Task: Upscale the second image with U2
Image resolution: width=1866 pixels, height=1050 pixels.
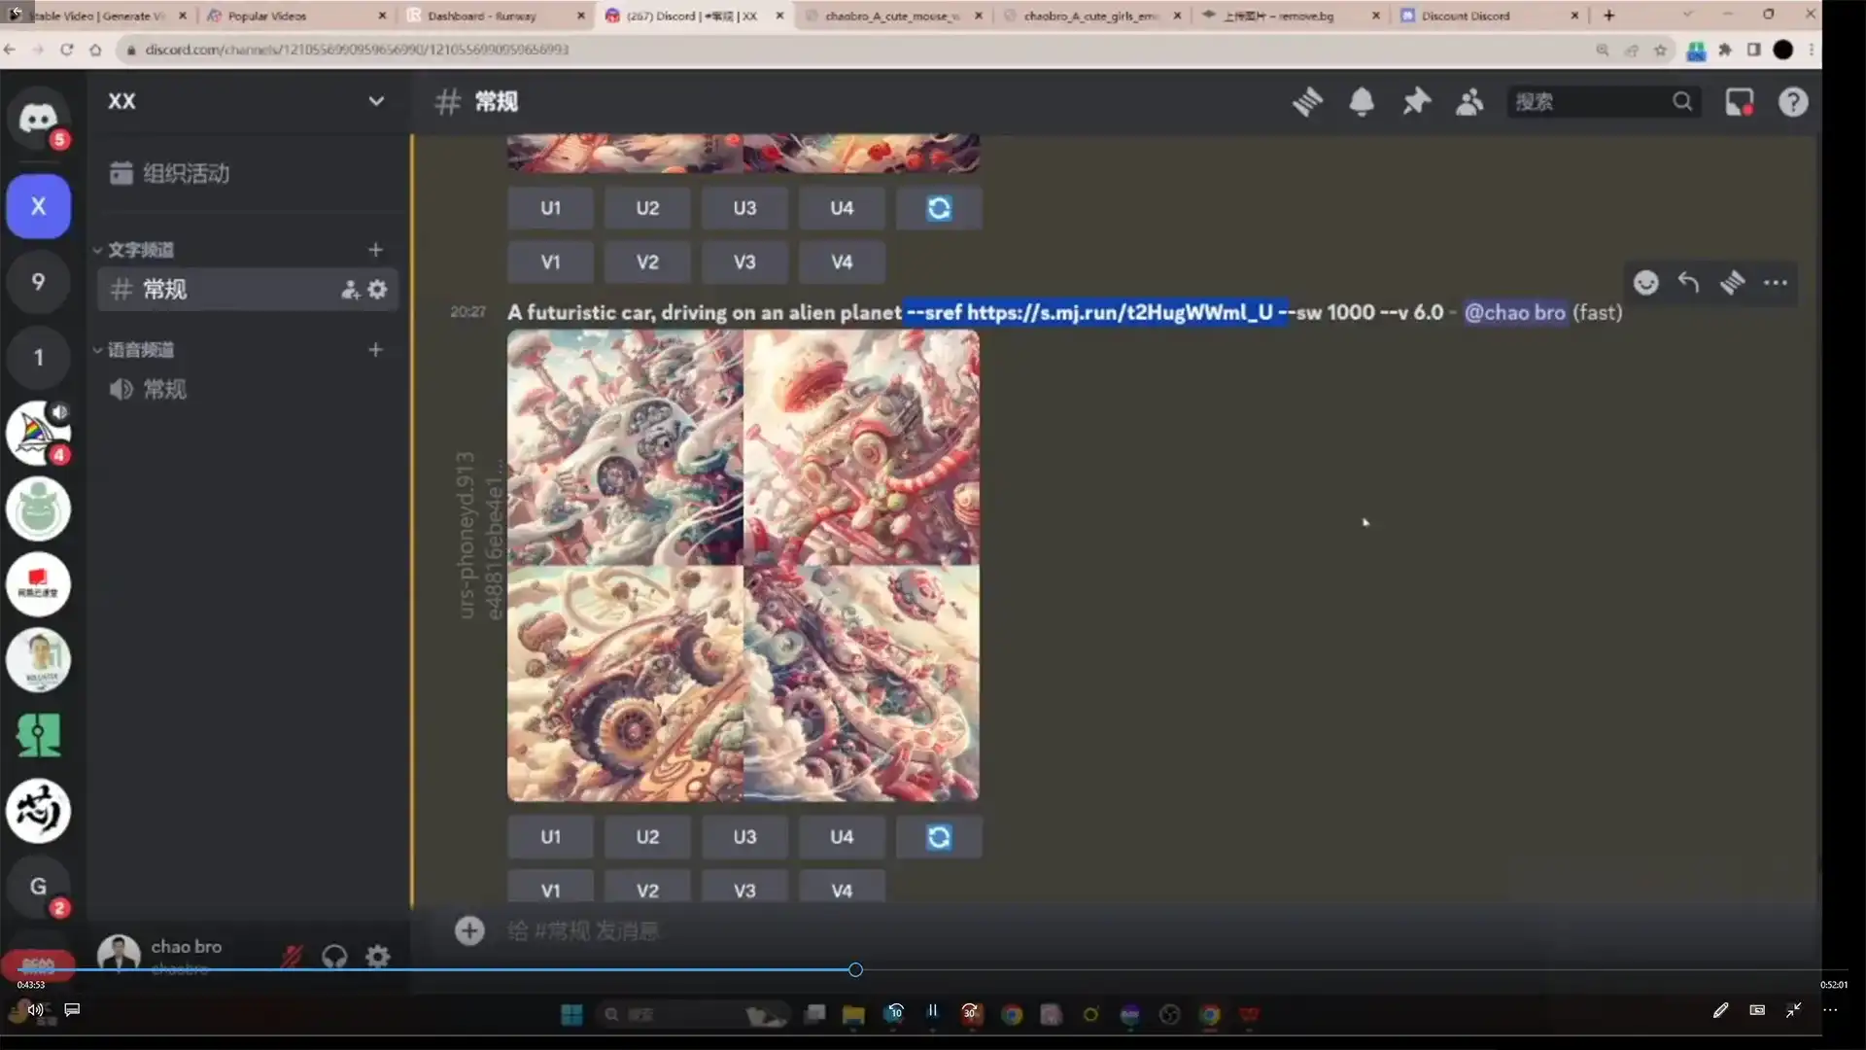Action: (646, 836)
